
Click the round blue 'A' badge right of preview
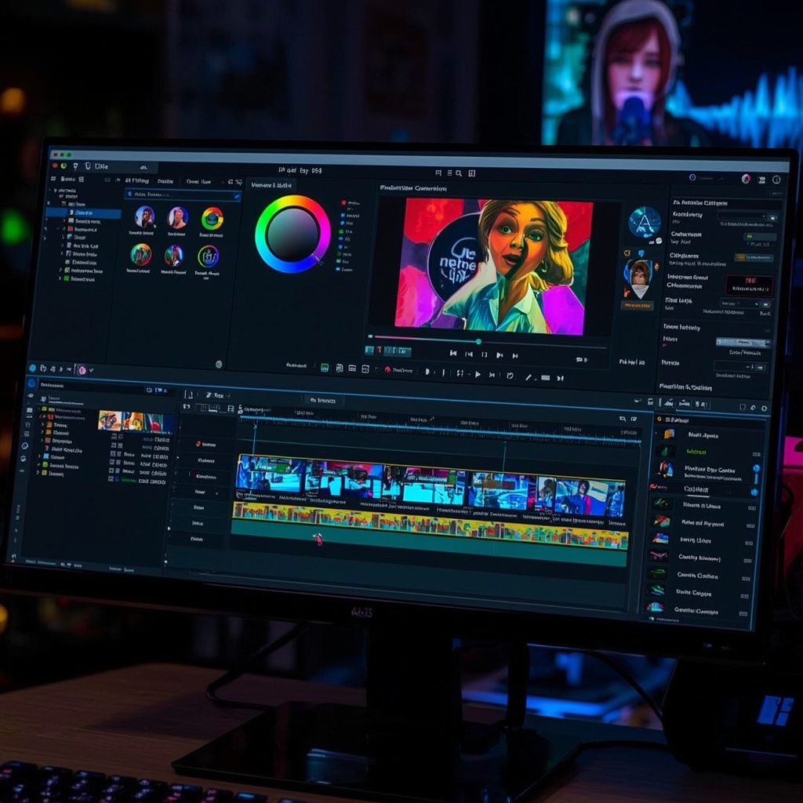[x=645, y=222]
